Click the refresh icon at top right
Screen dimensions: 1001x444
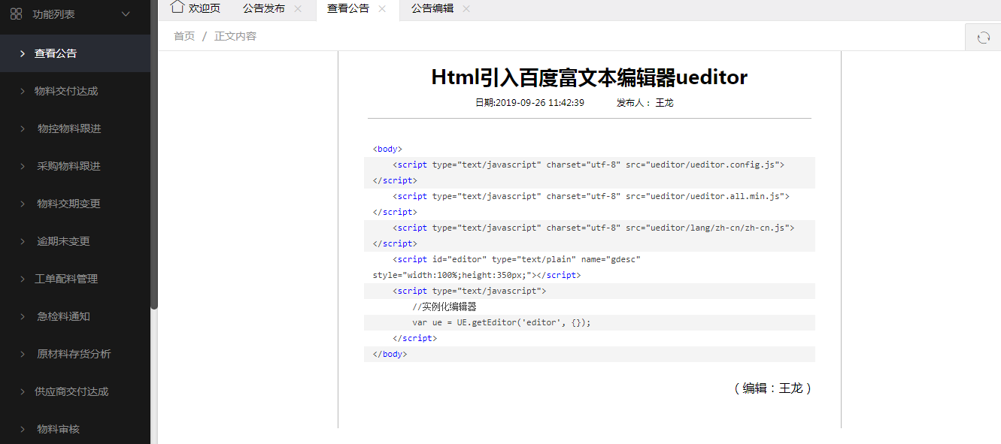pos(983,38)
